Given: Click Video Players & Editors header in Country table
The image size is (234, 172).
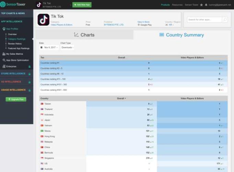Looking at the screenshot, I should pos(192,98).
